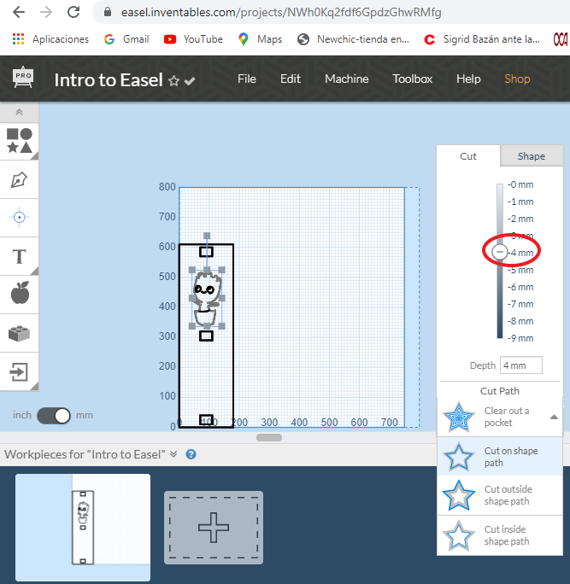Viewport: 570px width, 584px height.
Task: Open the Shapes tool in sidebar
Action: click(20, 141)
